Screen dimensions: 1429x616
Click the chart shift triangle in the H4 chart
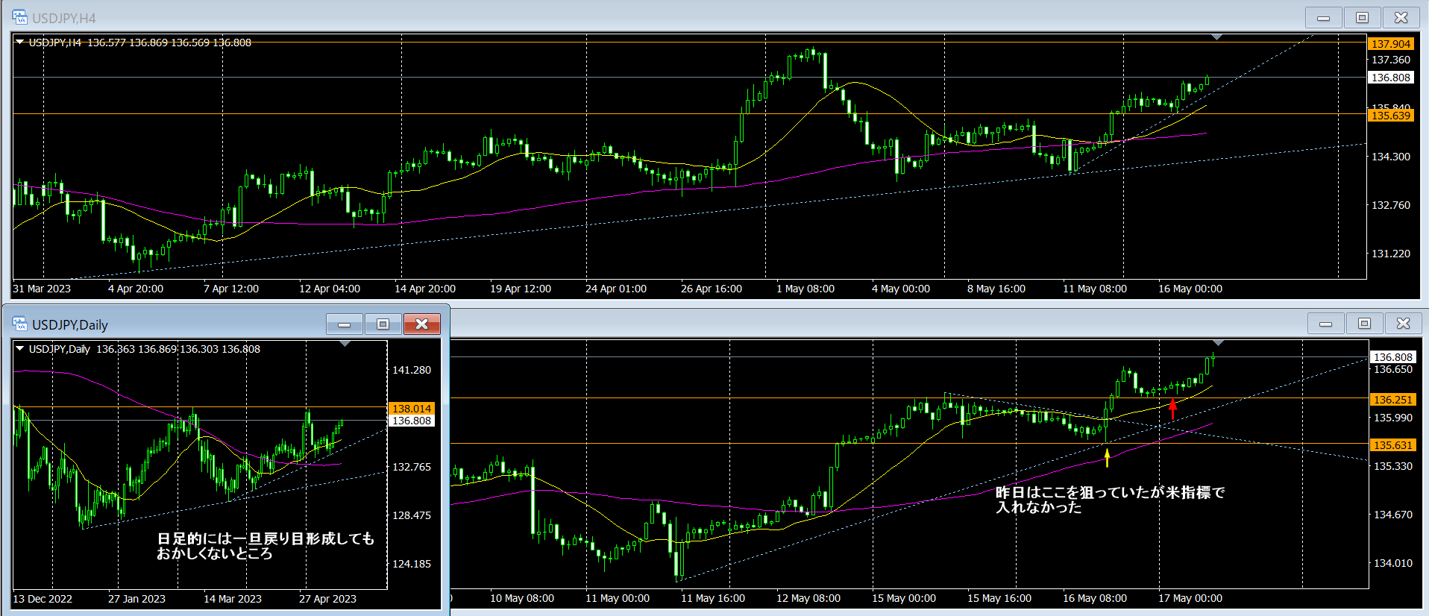pos(1216,37)
